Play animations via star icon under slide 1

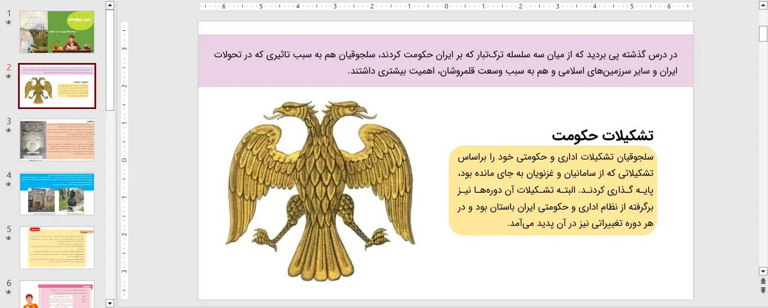click(8, 22)
